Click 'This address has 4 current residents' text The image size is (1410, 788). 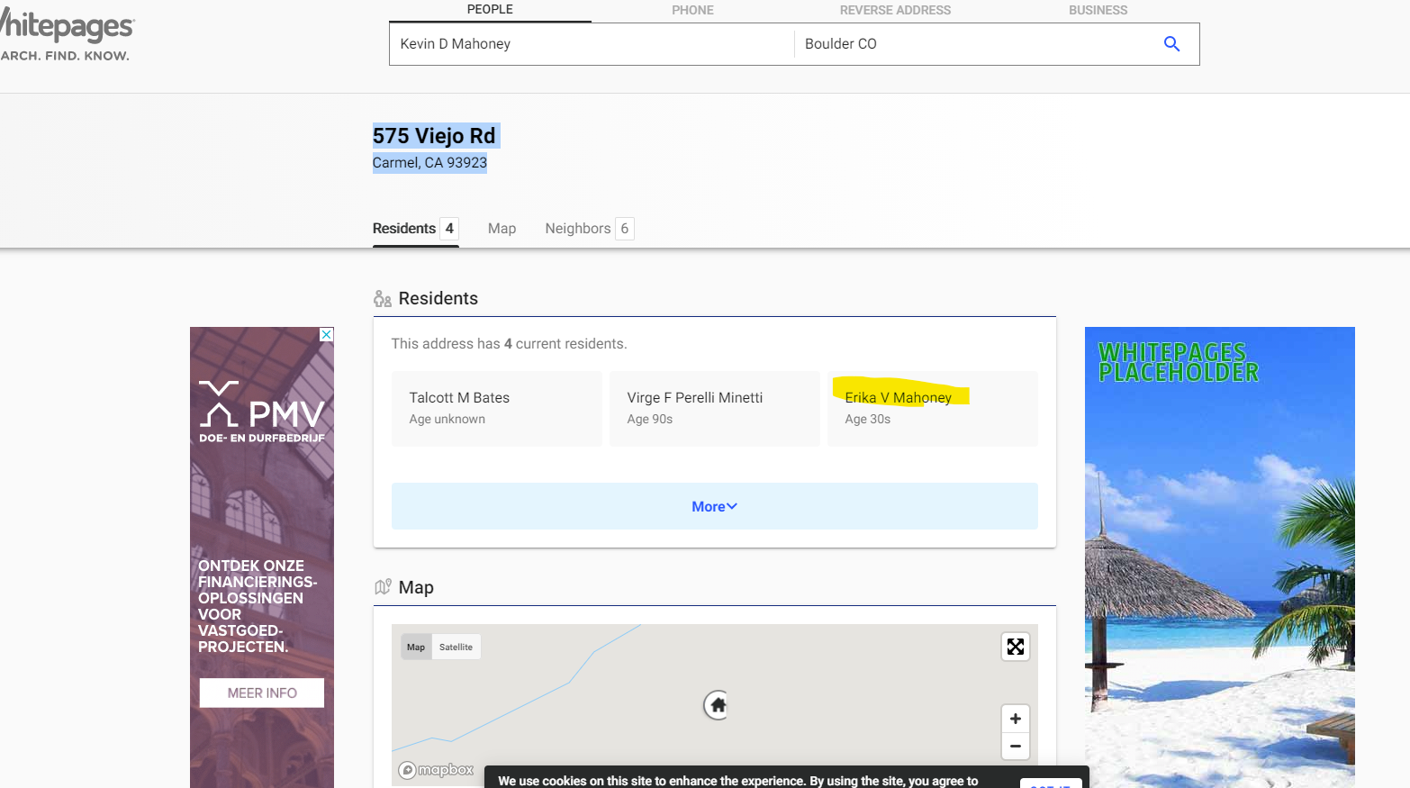click(x=509, y=344)
